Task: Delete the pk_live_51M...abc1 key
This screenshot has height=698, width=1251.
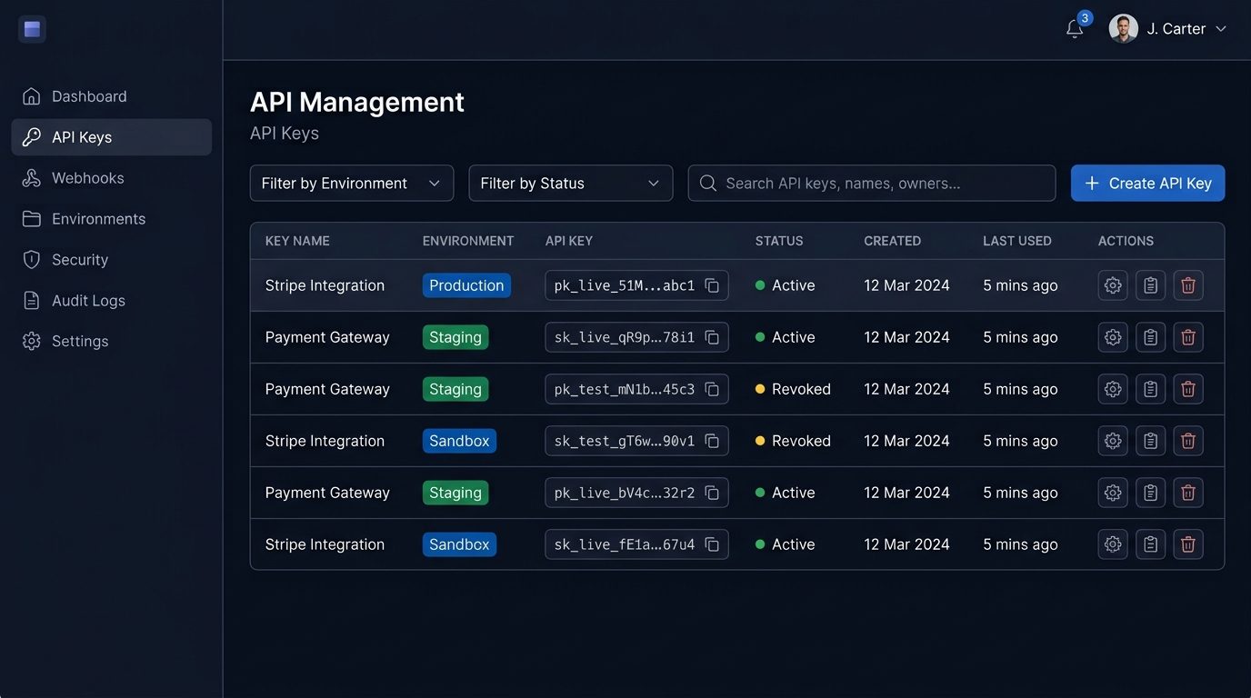Action: point(1188,285)
